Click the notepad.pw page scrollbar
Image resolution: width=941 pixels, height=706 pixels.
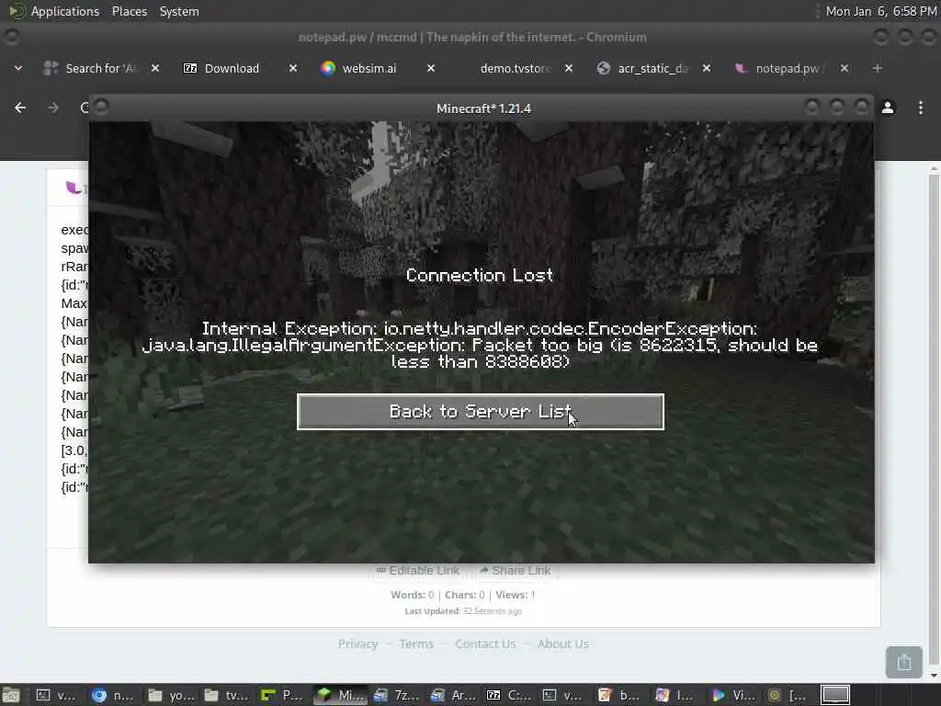point(934,420)
